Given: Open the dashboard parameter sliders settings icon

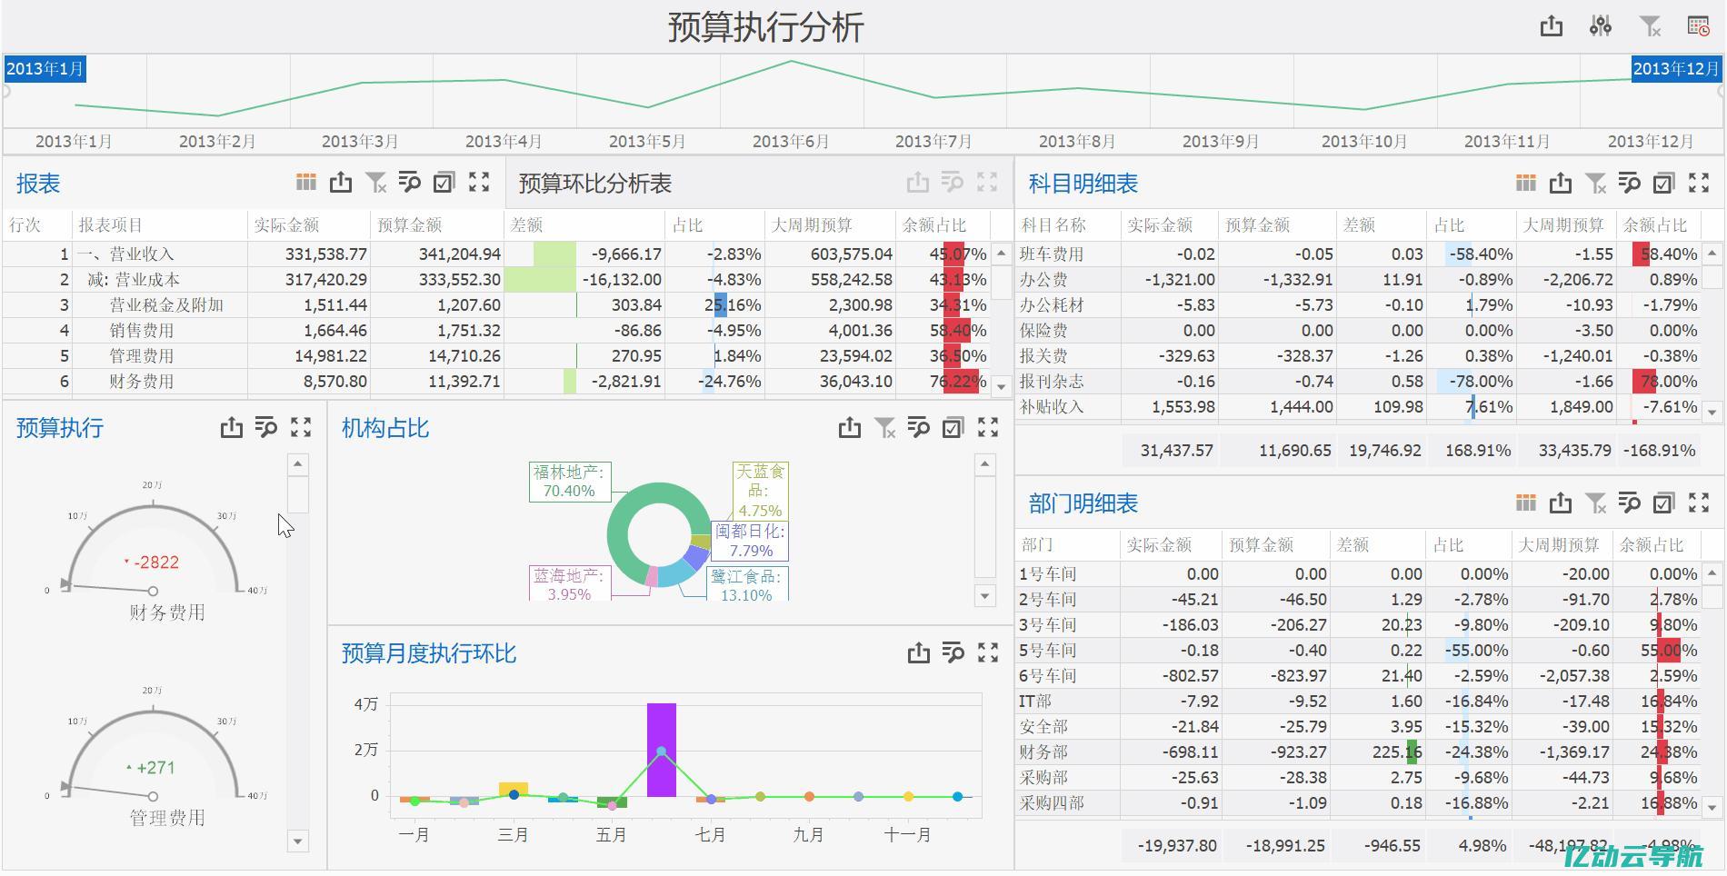Looking at the screenshot, I should [1601, 26].
